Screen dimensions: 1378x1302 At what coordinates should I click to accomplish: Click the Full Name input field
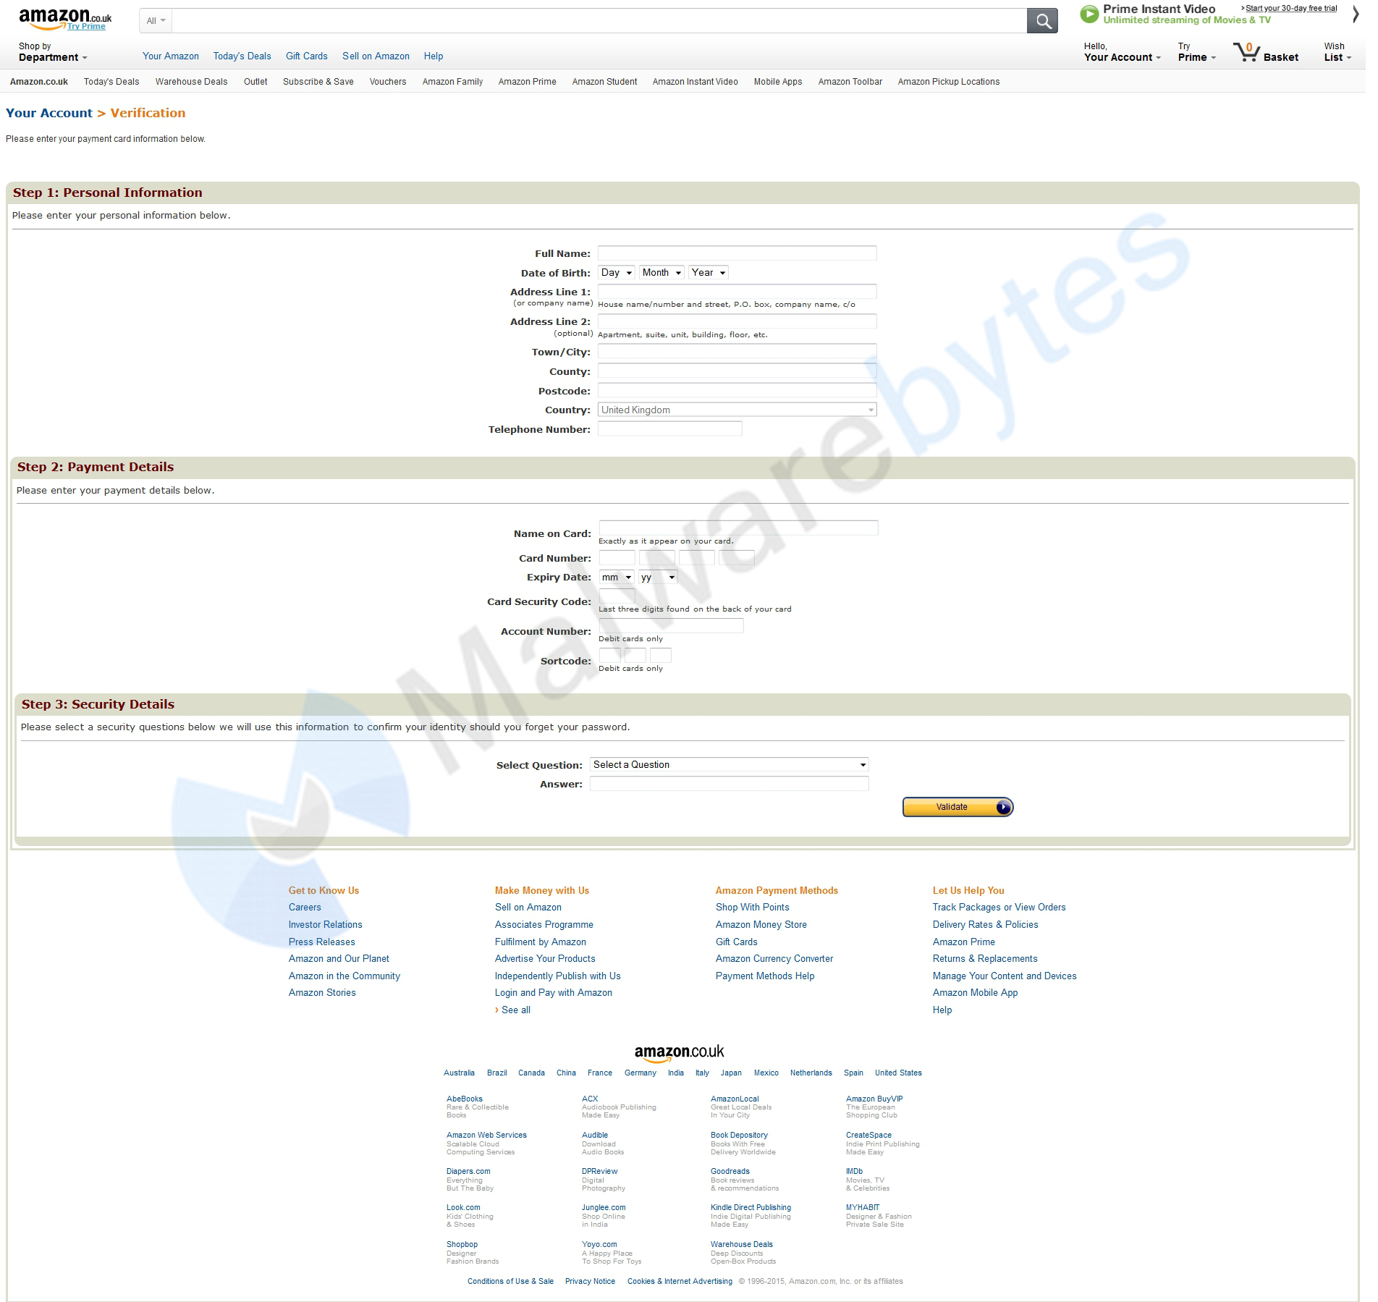tap(735, 253)
